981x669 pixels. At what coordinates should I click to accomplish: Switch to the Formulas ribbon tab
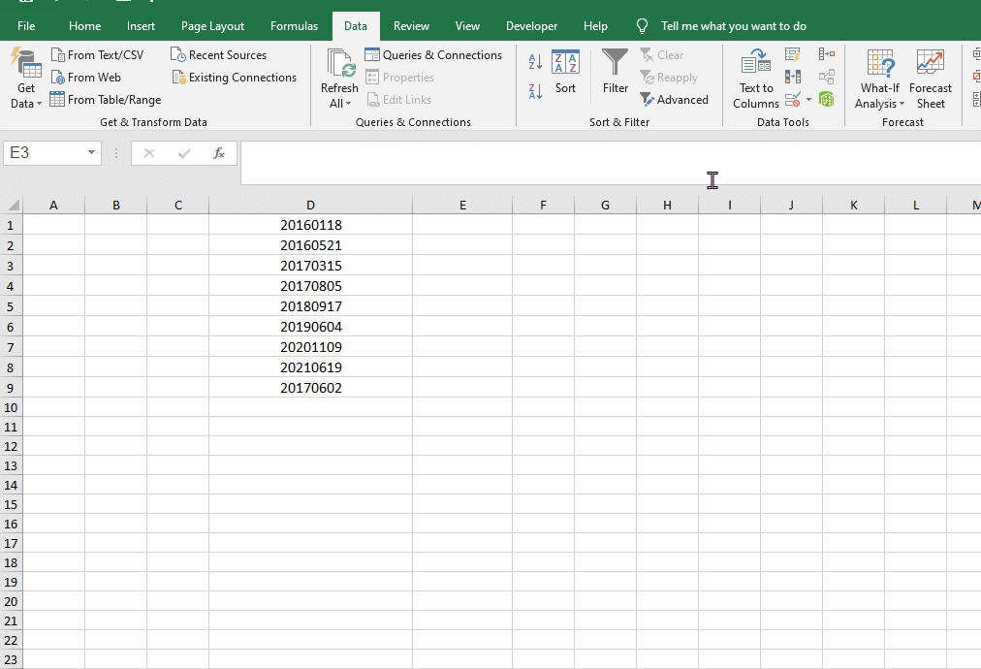(294, 25)
